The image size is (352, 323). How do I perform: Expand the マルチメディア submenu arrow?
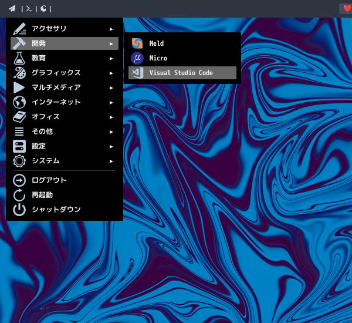[111, 88]
